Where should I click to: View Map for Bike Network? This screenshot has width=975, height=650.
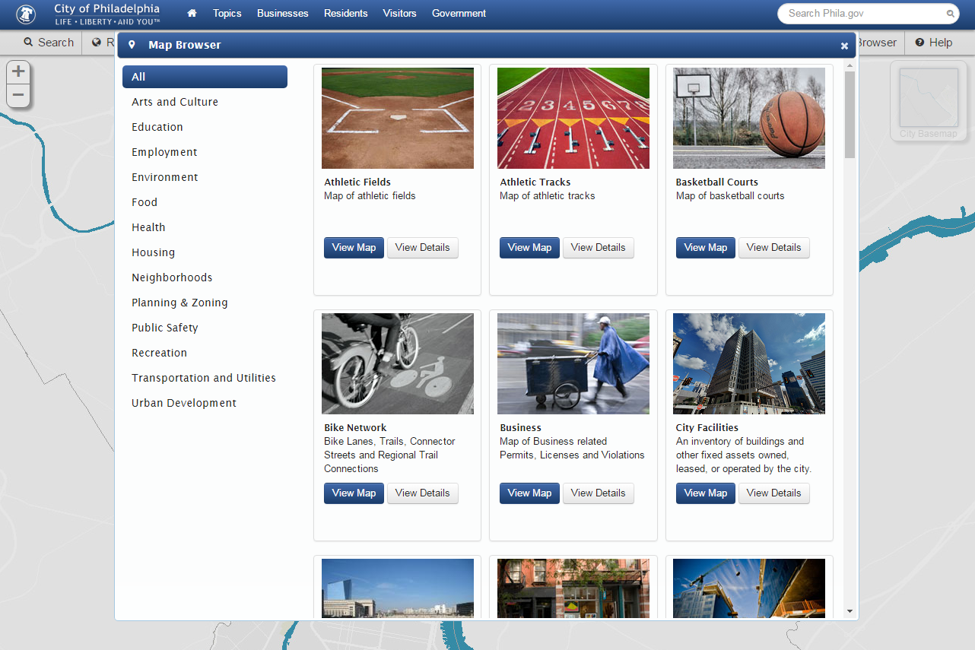pyautogui.click(x=354, y=493)
